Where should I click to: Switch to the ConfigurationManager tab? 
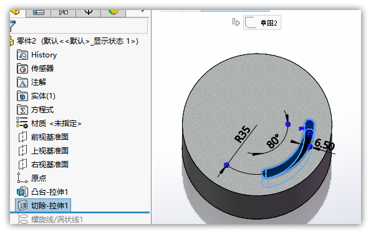(x=64, y=12)
